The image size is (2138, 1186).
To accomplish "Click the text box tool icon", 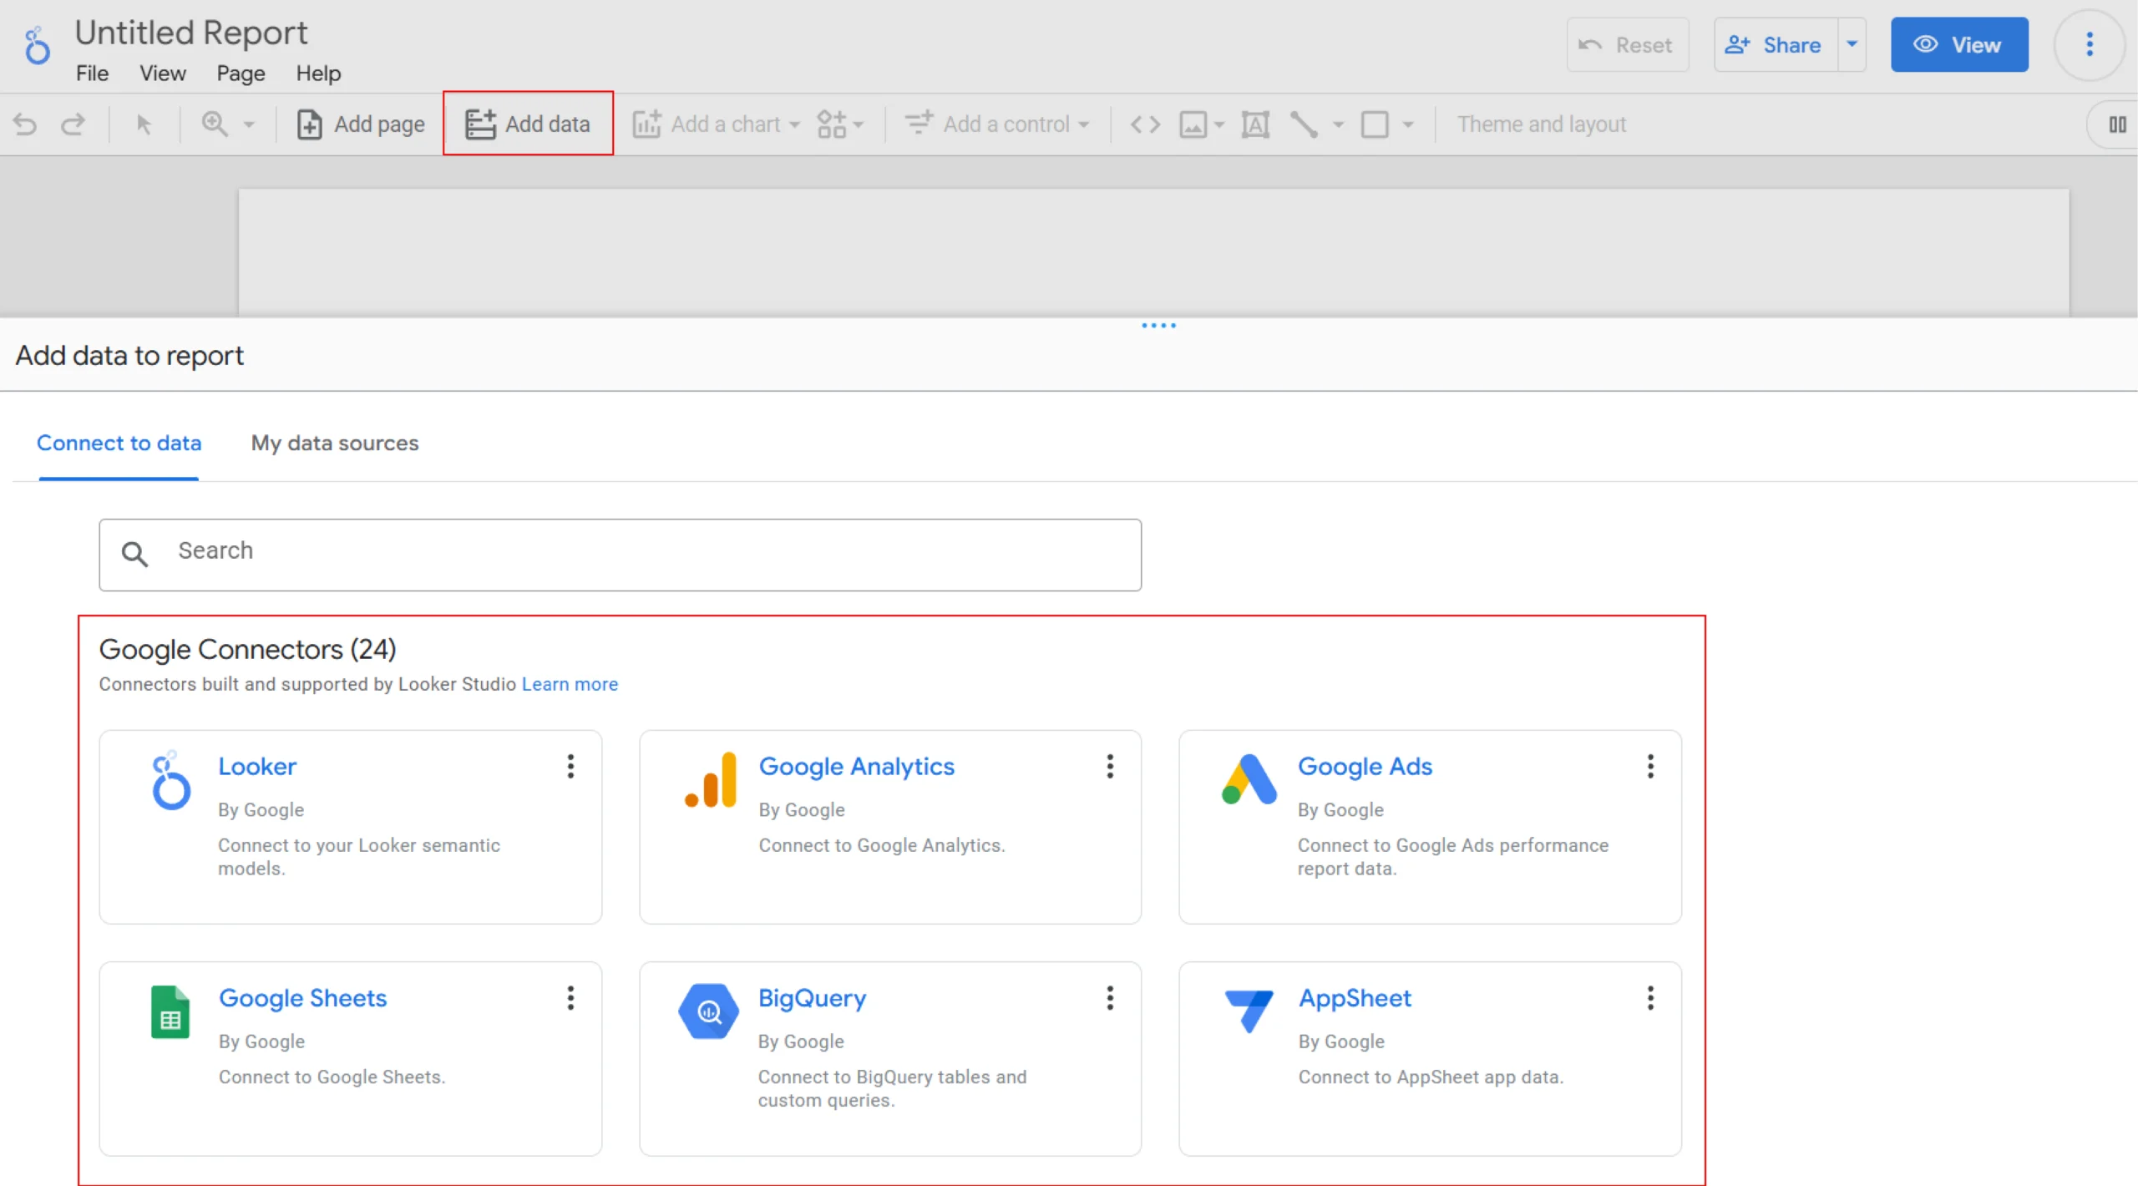I will pyautogui.click(x=1255, y=124).
